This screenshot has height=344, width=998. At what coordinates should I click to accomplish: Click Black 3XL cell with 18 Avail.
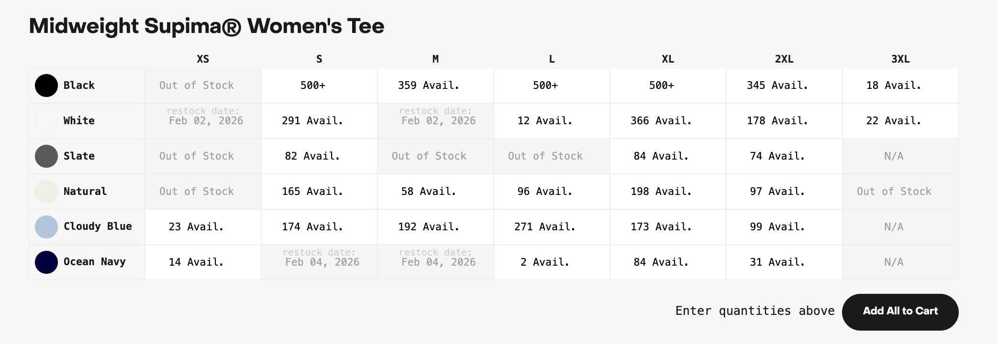click(x=900, y=86)
